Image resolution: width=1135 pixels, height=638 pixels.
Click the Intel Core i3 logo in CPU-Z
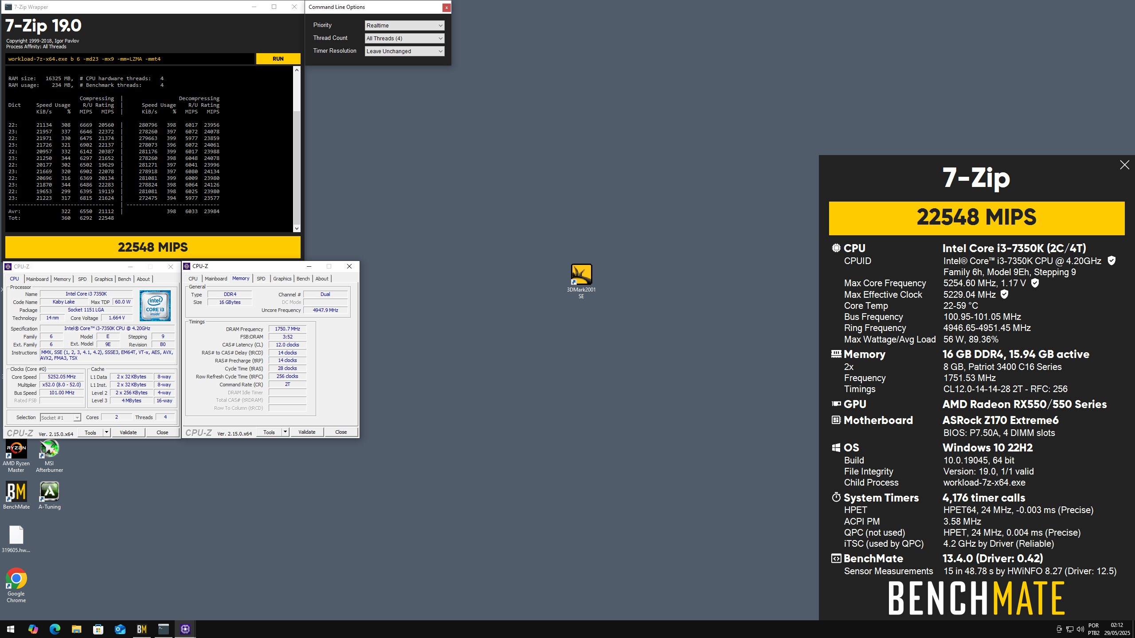[x=155, y=305]
